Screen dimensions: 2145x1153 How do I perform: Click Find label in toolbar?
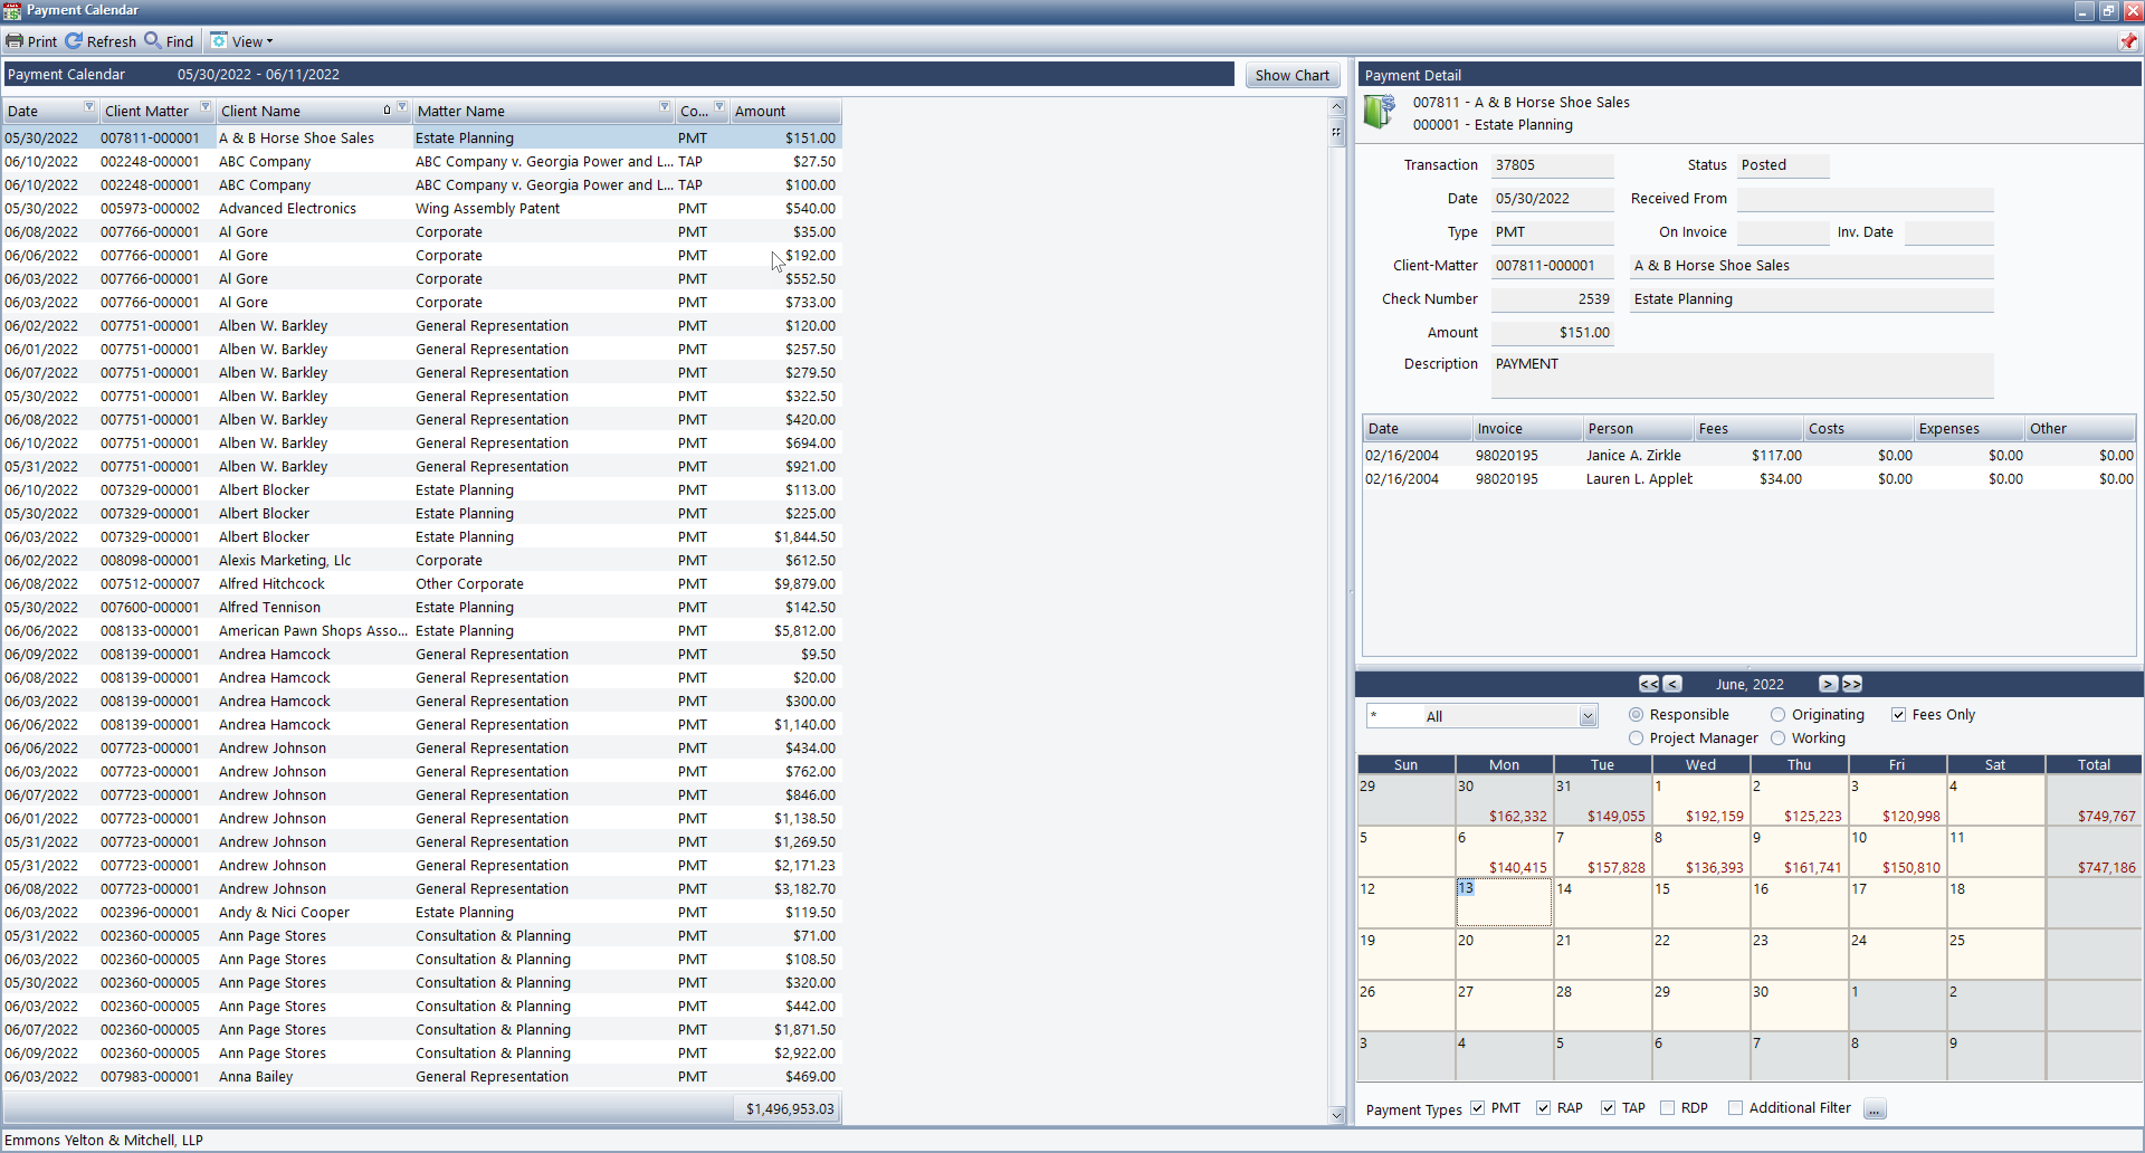[x=180, y=42]
